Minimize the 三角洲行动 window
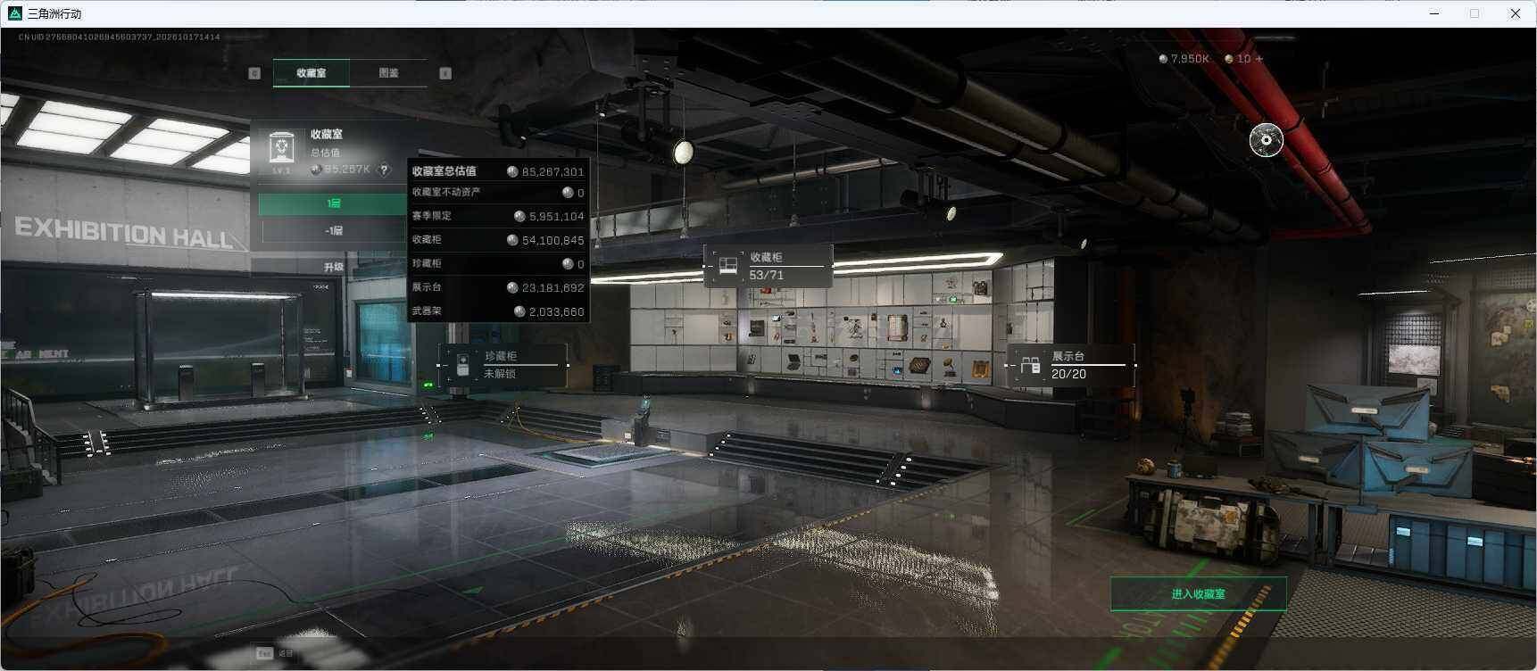This screenshot has width=1537, height=671. 1435,13
